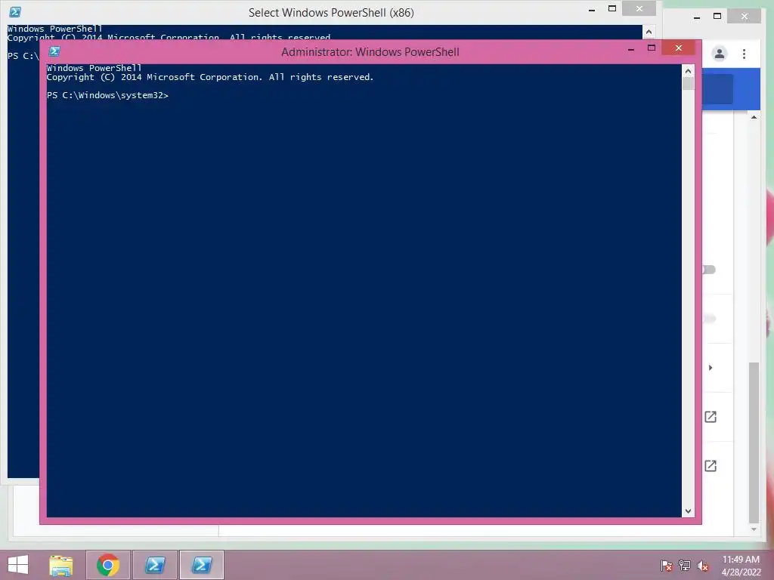Click Chrome profile avatar icon
Screen dimensions: 774x580
[720, 54]
